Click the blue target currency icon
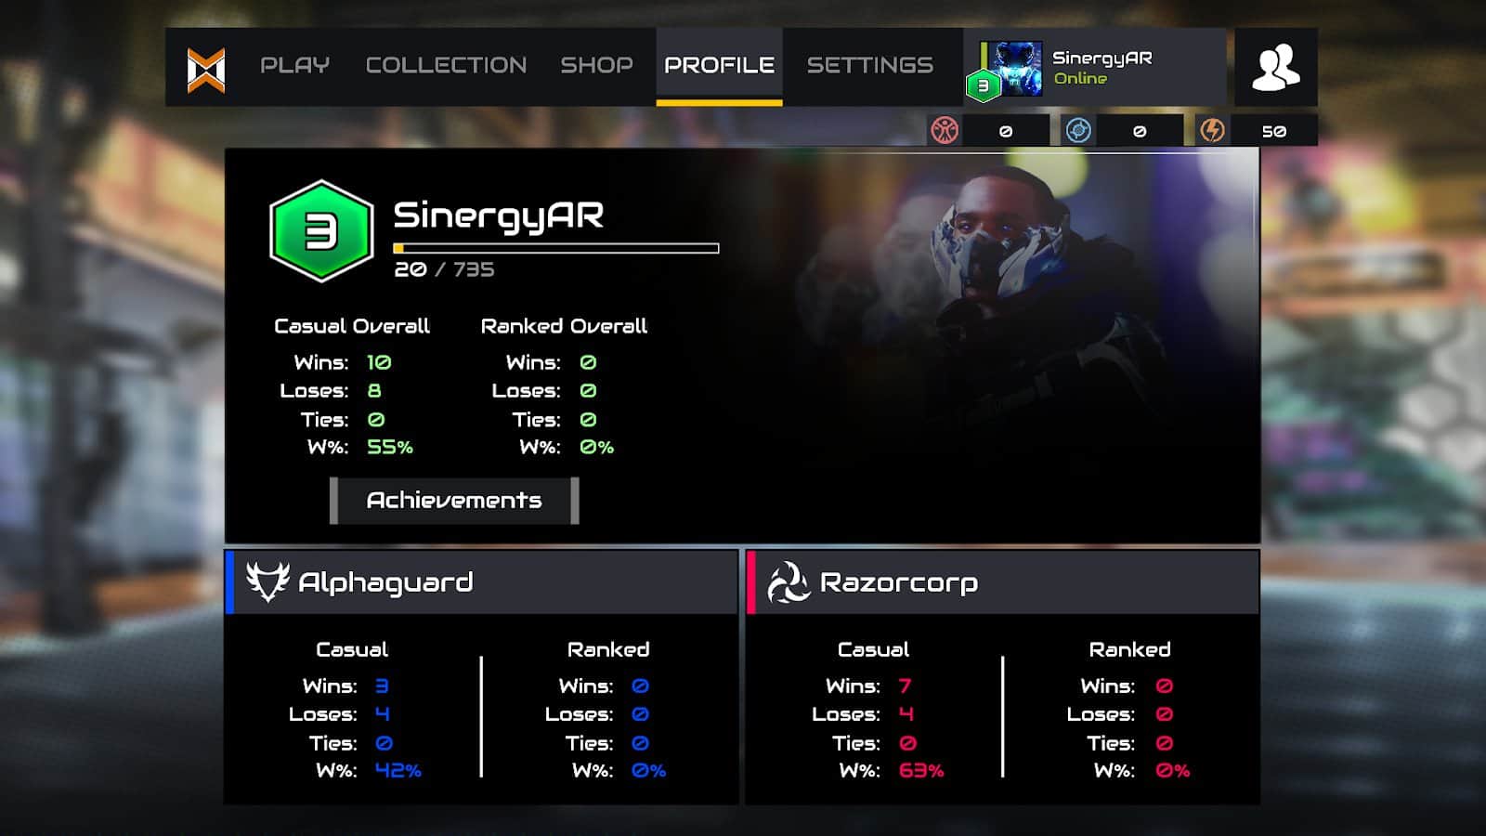This screenshot has width=1486, height=836. (1078, 130)
